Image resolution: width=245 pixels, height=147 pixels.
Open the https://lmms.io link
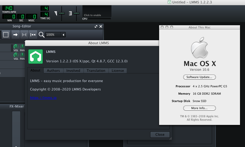(x=43, y=98)
